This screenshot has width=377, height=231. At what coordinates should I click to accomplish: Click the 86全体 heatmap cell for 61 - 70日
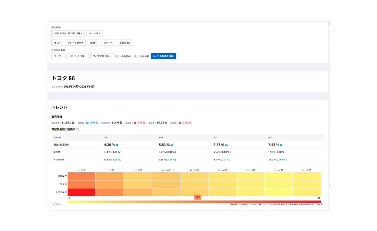tap(251, 184)
